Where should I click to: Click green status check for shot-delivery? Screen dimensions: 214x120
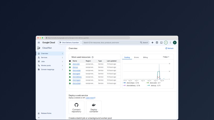coord(70,77)
